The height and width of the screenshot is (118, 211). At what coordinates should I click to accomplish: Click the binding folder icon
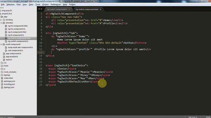pyautogui.click(x=4, y=20)
